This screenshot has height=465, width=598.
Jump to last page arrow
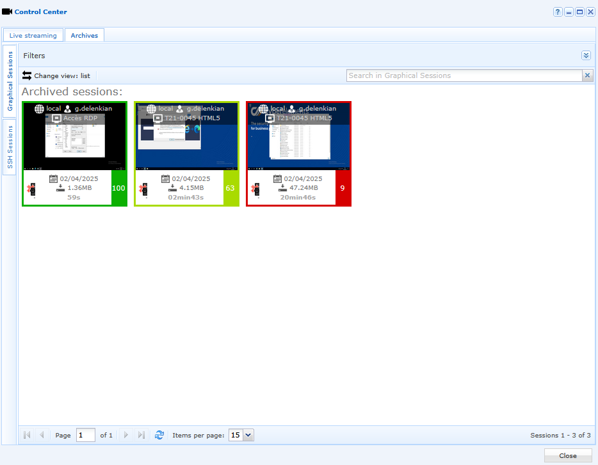[141, 435]
